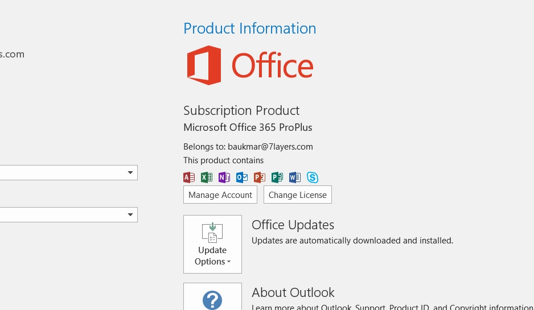Open the Update Options menu
This screenshot has width=534, height=310.
212,244
